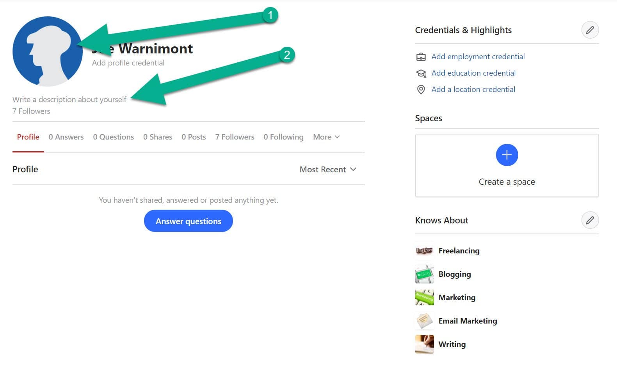Click Add profile credential under the name
This screenshot has width=617, height=368.
(x=128, y=62)
